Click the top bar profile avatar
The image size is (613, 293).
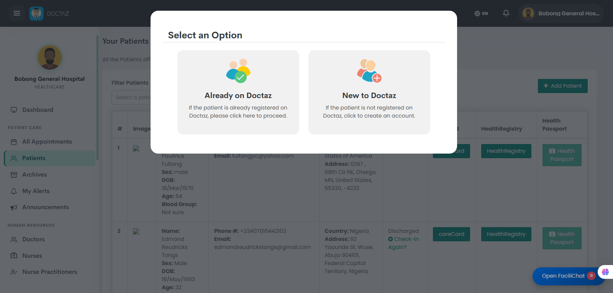pyautogui.click(x=528, y=13)
